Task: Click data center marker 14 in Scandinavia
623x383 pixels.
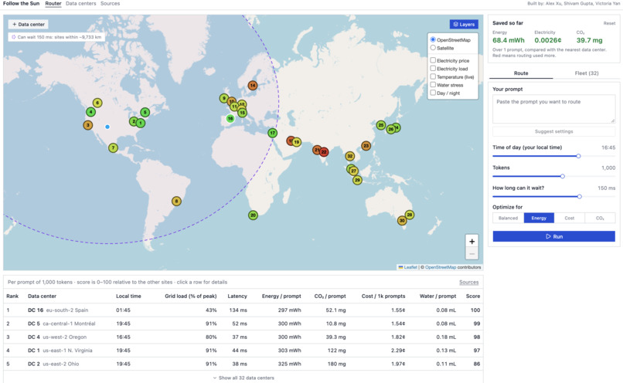Action: click(252, 86)
